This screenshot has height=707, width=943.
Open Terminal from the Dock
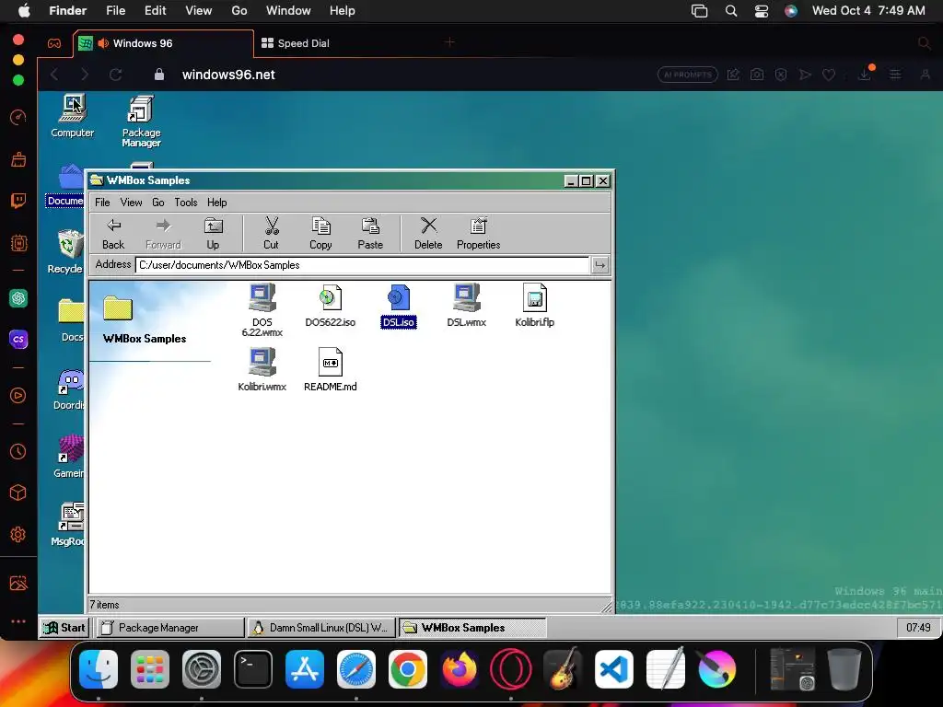coord(253,669)
